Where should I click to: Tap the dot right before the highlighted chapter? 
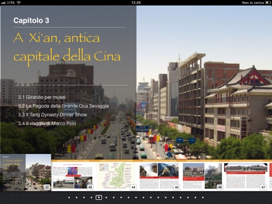coord(91,198)
